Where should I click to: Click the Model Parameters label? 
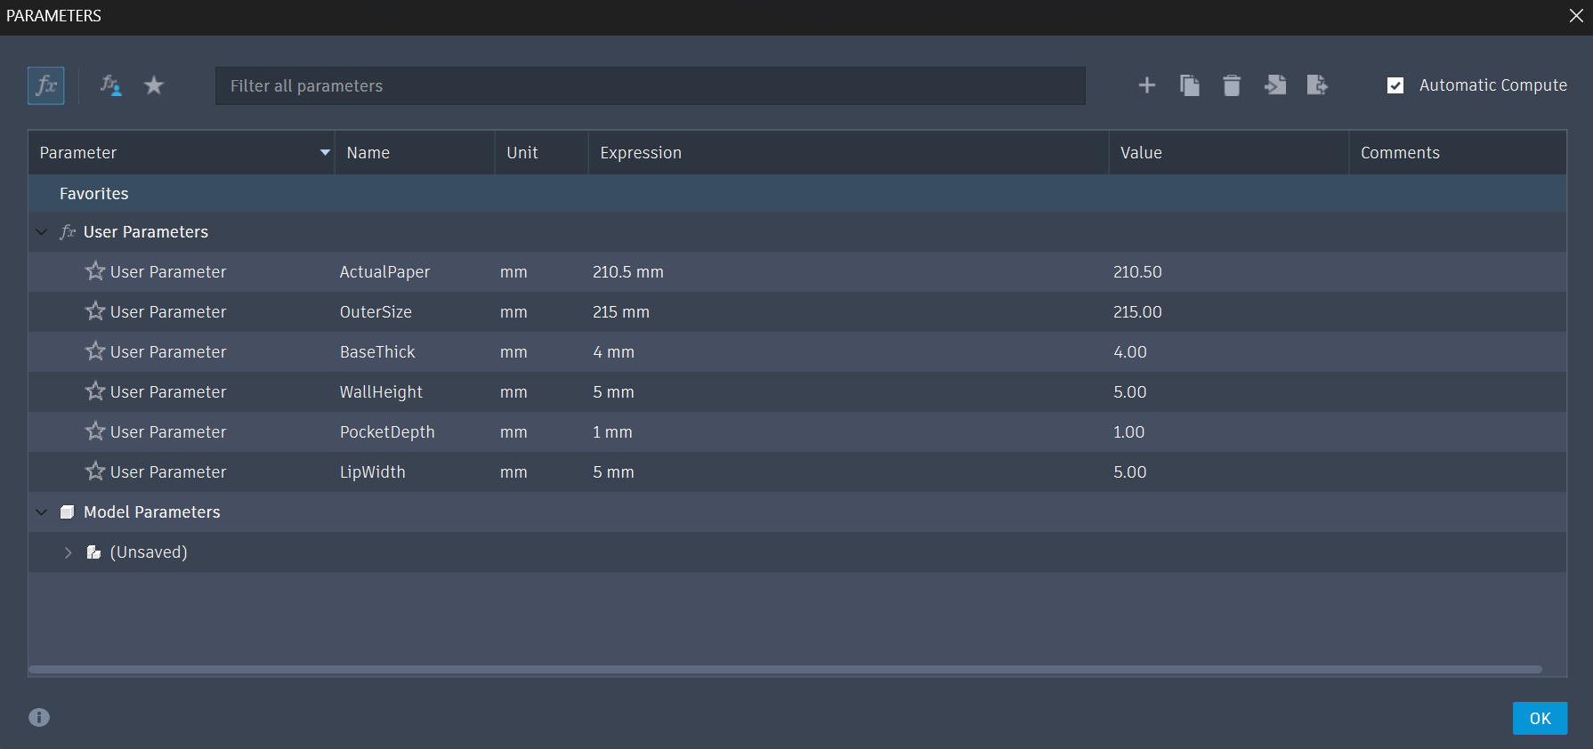(152, 512)
